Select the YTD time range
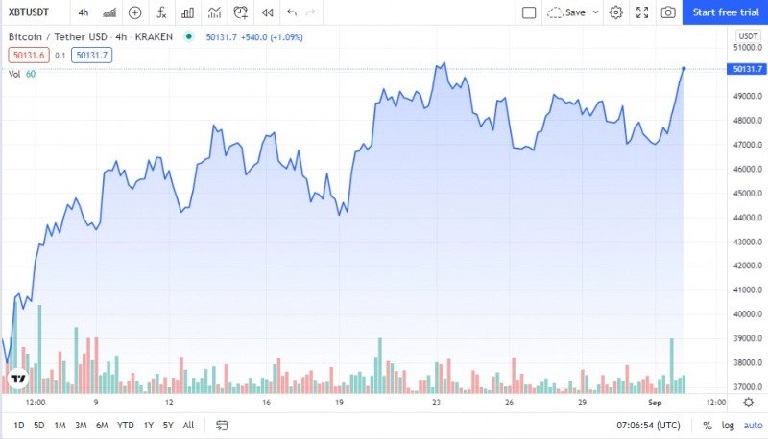The width and height of the screenshot is (768, 439). (126, 425)
